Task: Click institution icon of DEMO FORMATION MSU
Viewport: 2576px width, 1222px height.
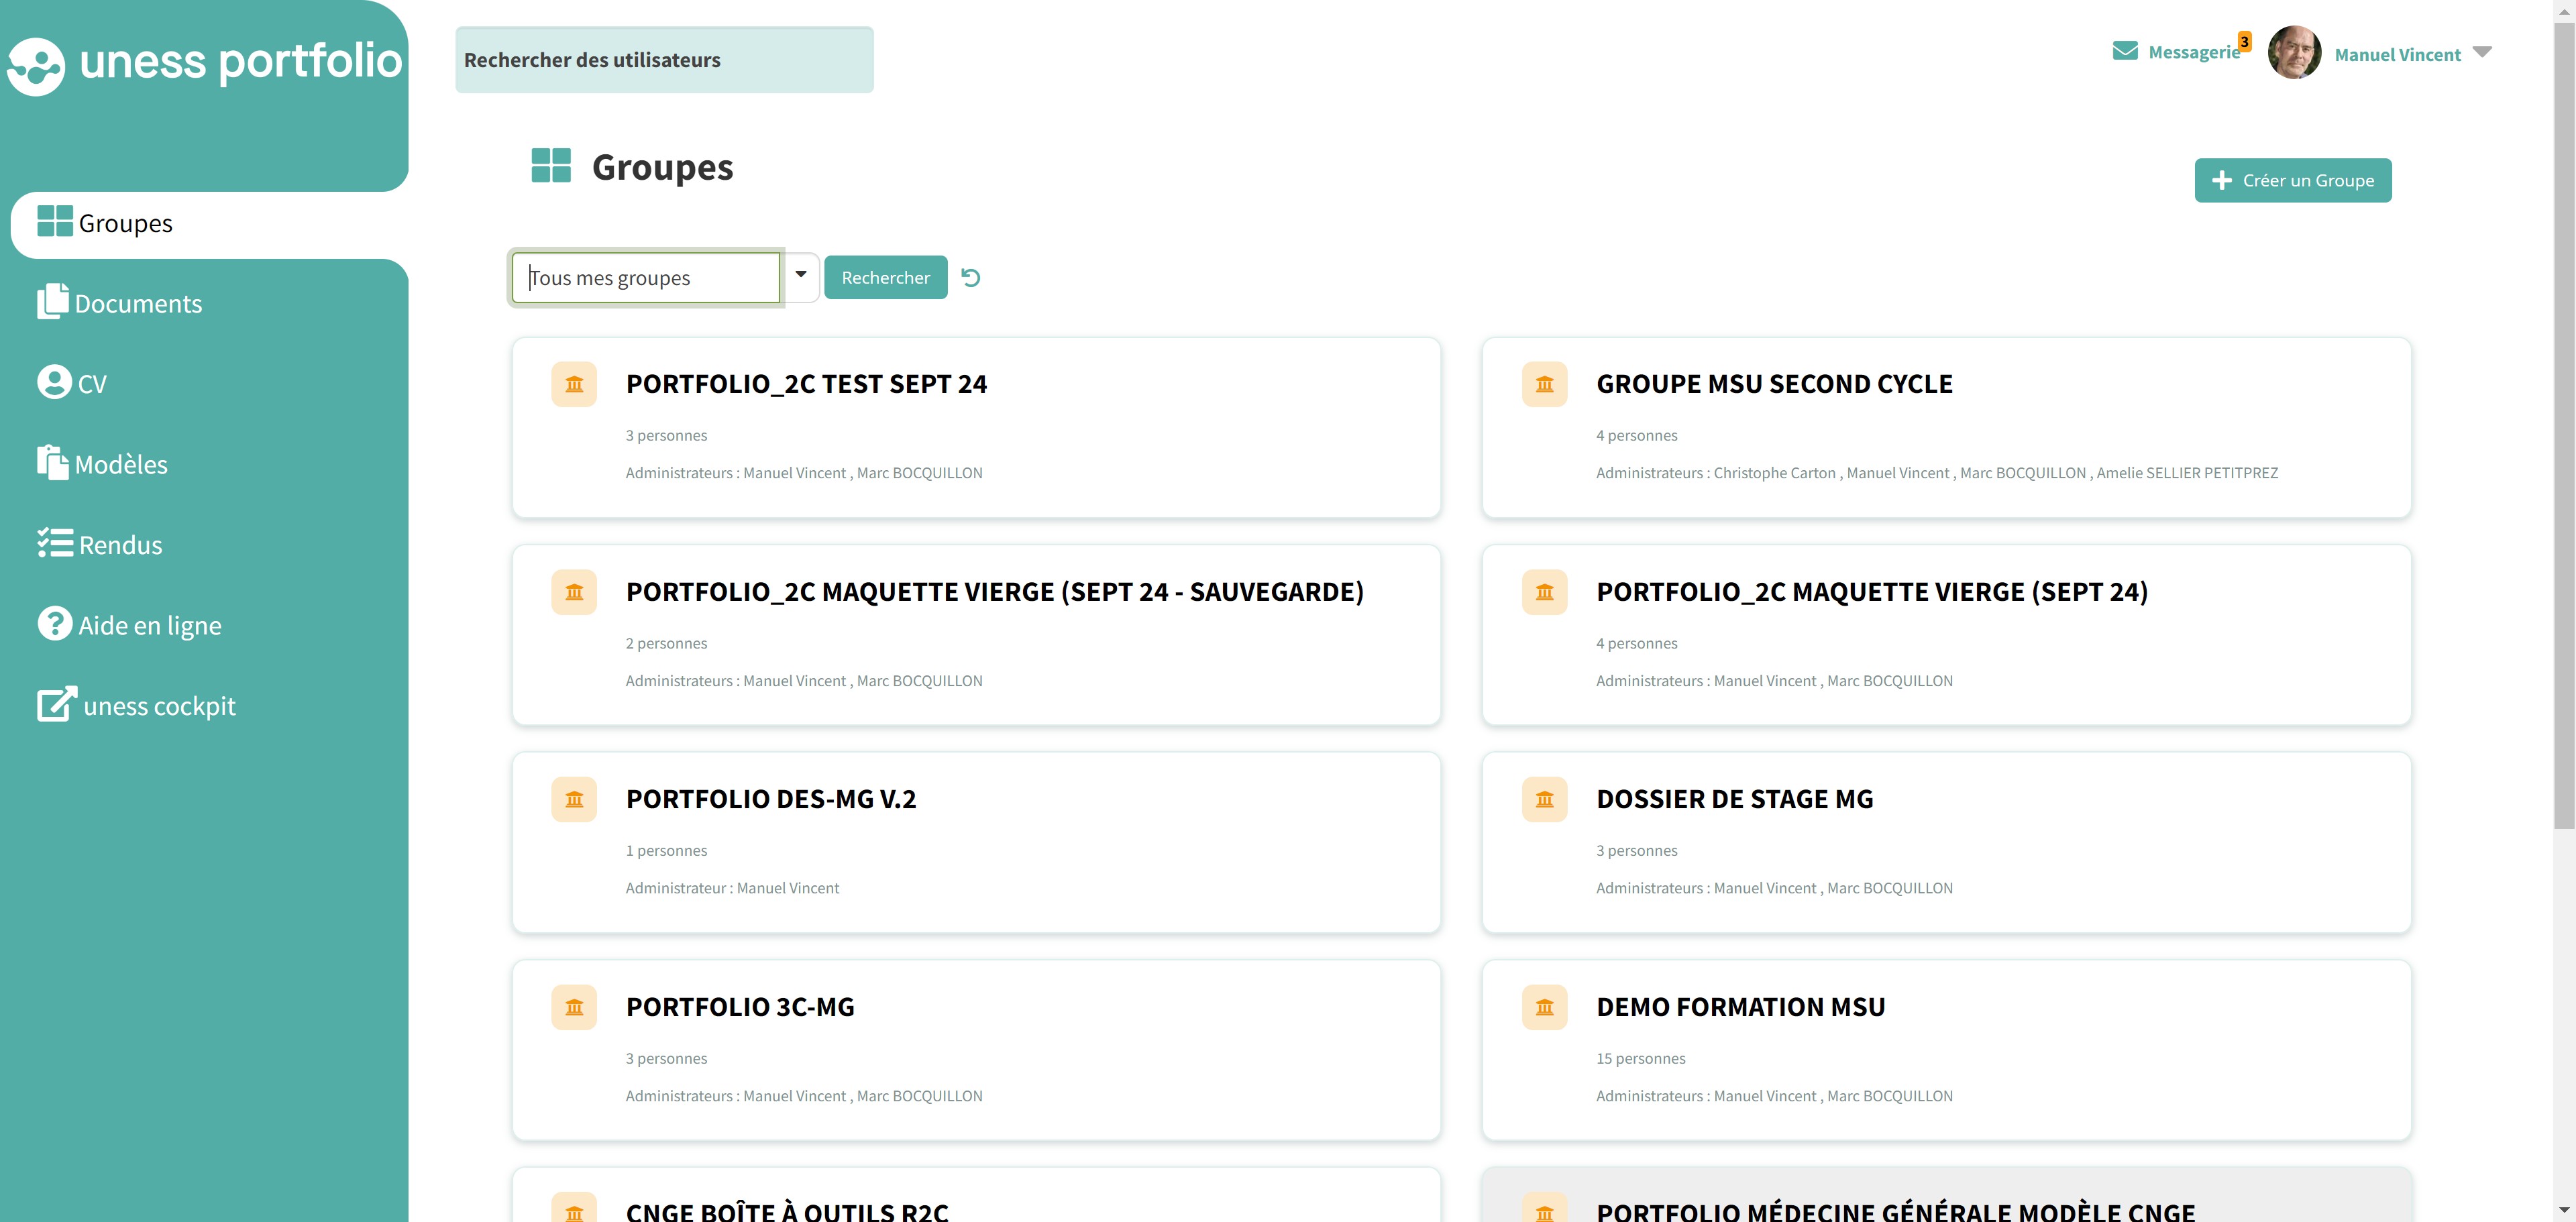Action: point(1544,1007)
